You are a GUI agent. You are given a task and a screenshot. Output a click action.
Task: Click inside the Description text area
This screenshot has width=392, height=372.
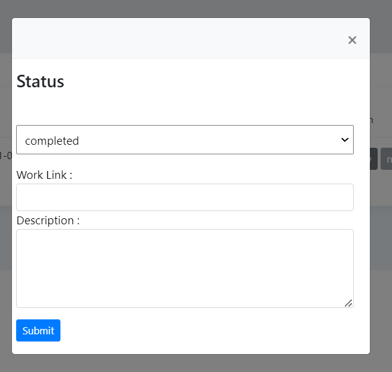(x=184, y=268)
